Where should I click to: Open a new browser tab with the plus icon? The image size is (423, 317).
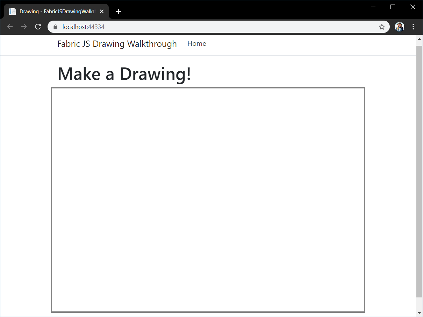click(118, 11)
